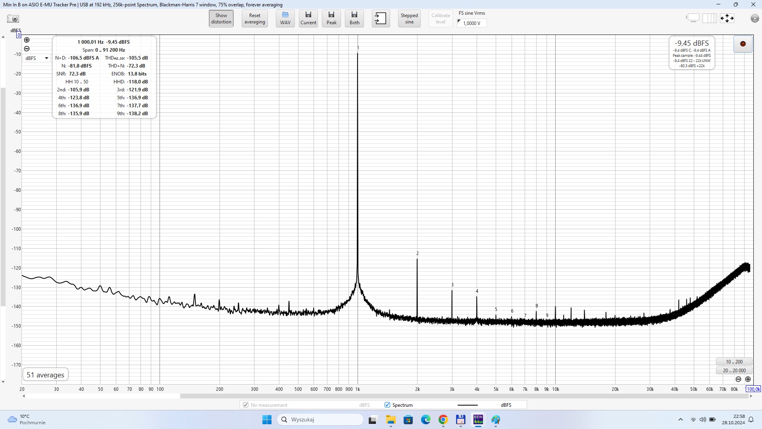Switch to REW app on taskbar
Screen dimensions: 762x429
click(478, 419)
